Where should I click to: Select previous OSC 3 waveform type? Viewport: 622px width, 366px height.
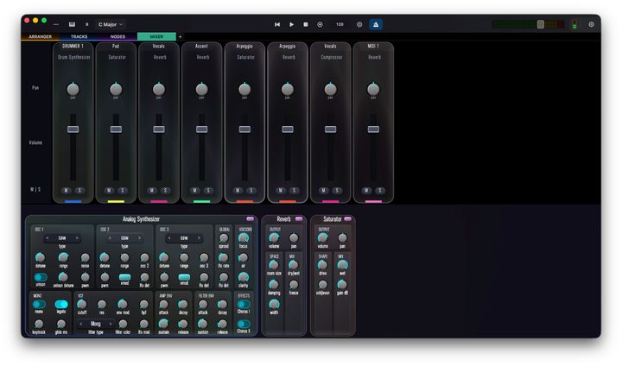pyautogui.click(x=169, y=238)
